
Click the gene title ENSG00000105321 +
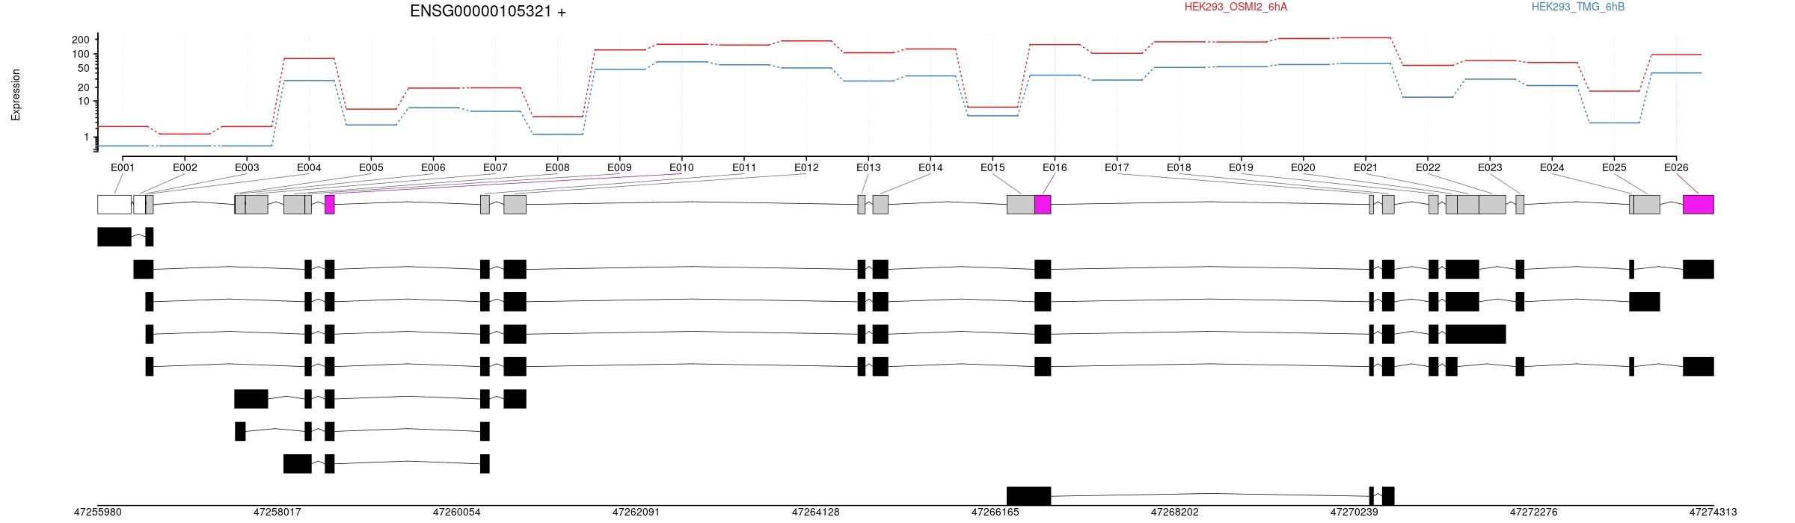coord(488,11)
